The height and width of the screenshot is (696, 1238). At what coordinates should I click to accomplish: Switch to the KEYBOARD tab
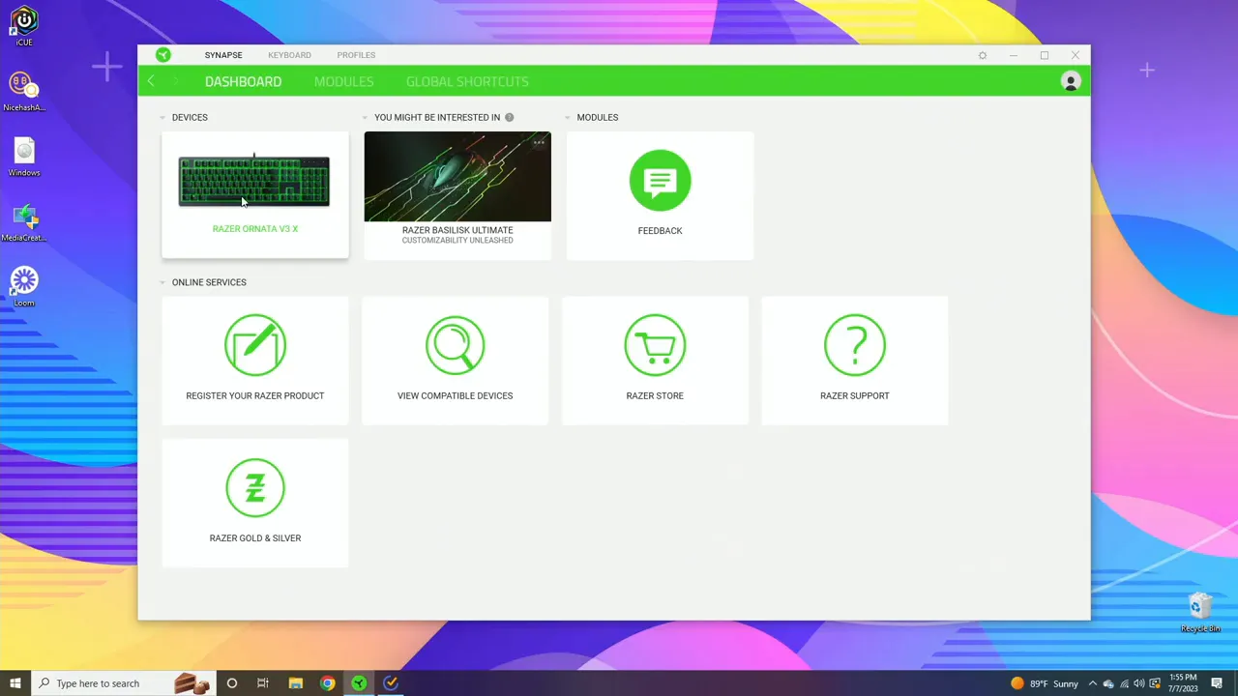[x=289, y=55]
